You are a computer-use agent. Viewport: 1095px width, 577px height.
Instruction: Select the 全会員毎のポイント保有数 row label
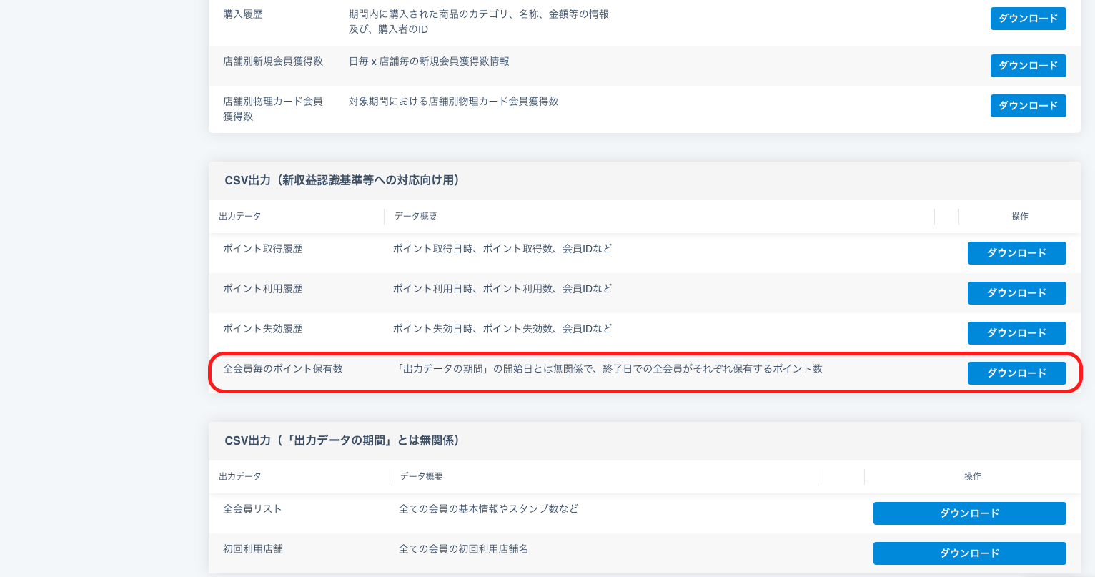pyautogui.click(x=283, y=369)
